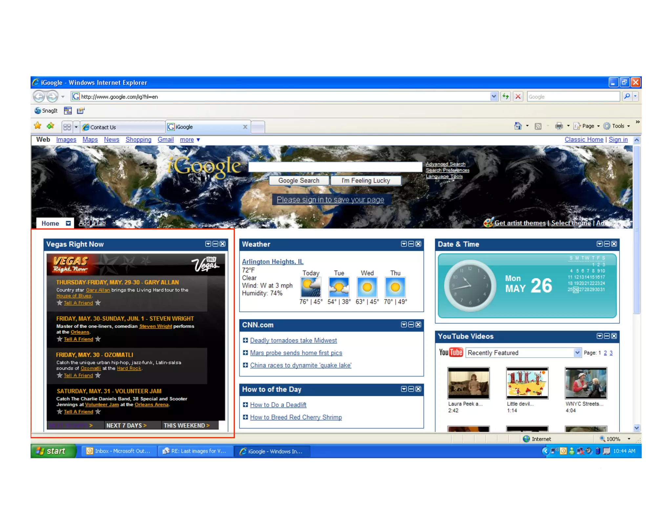The height and width of the screenshot is (519, 672).
Task: Expand Deadly tornadoes story plus box
Action: (x=245, y=340)
